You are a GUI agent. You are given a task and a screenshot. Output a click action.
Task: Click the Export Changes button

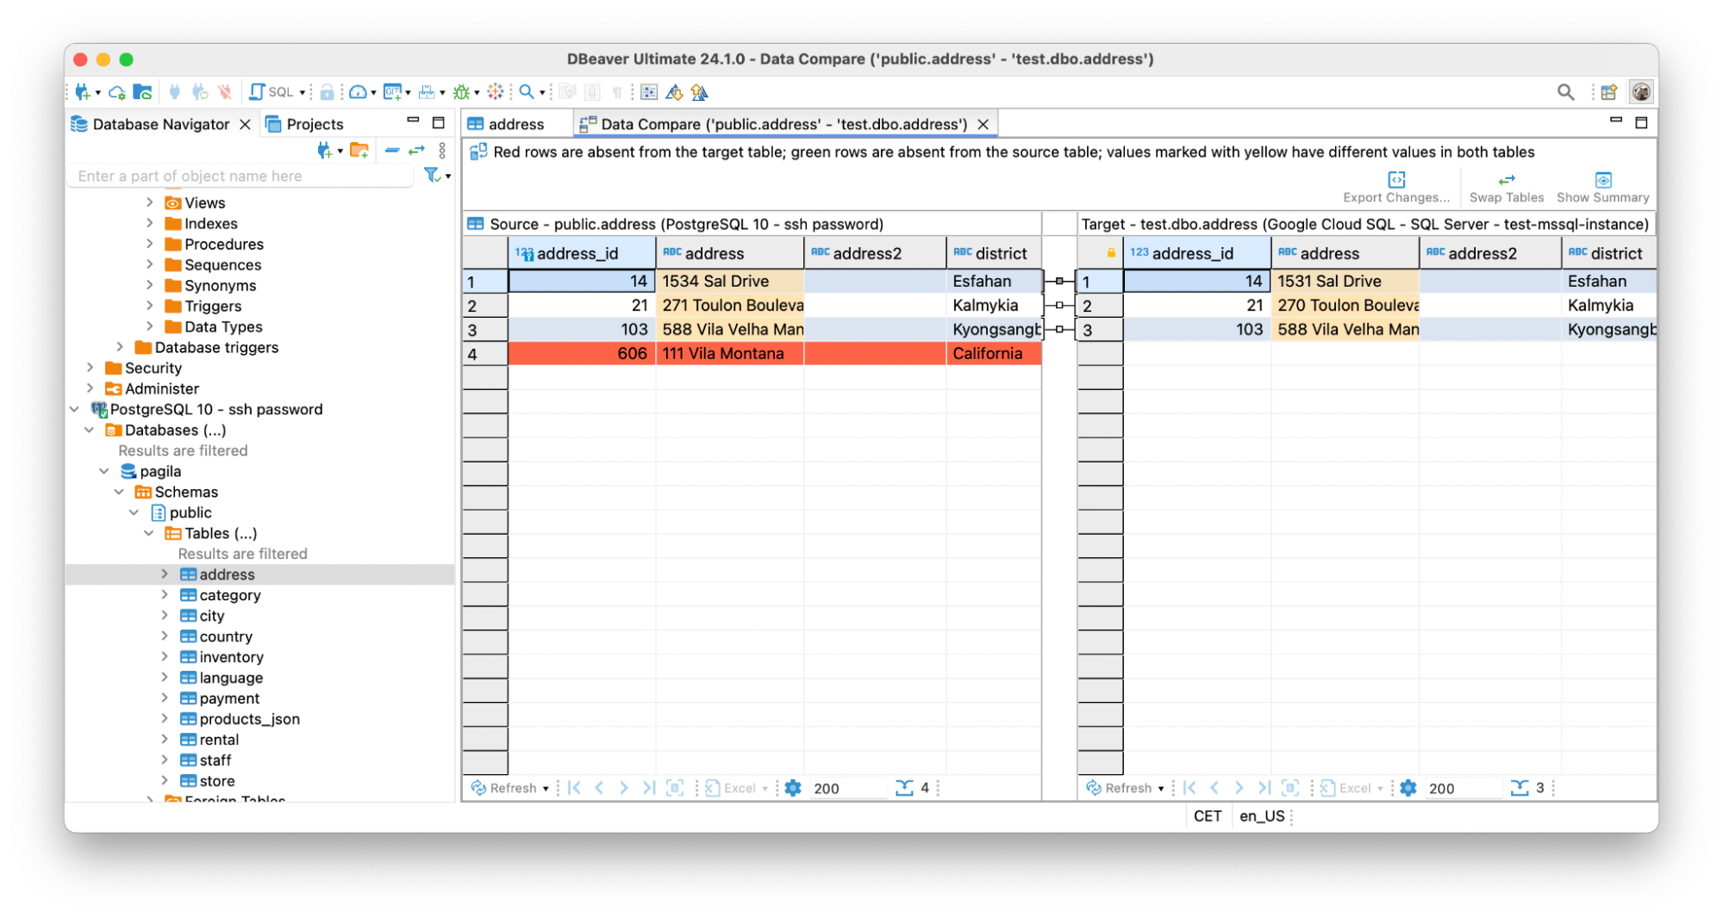pyautogui.click(x=1395, y=185)
